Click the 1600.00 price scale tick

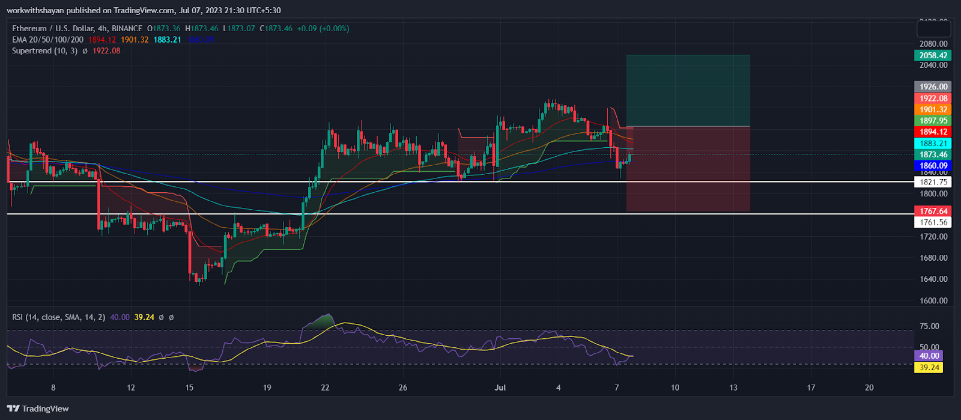(x=933, y=301)
